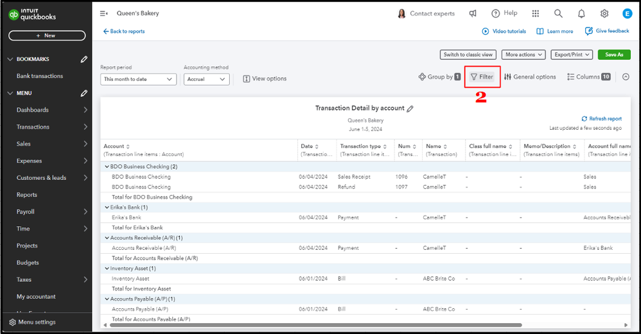Click Refresh report link
The width and height of the screenshot is (641, 334).
pyautogui.click(x=601, y=119)
